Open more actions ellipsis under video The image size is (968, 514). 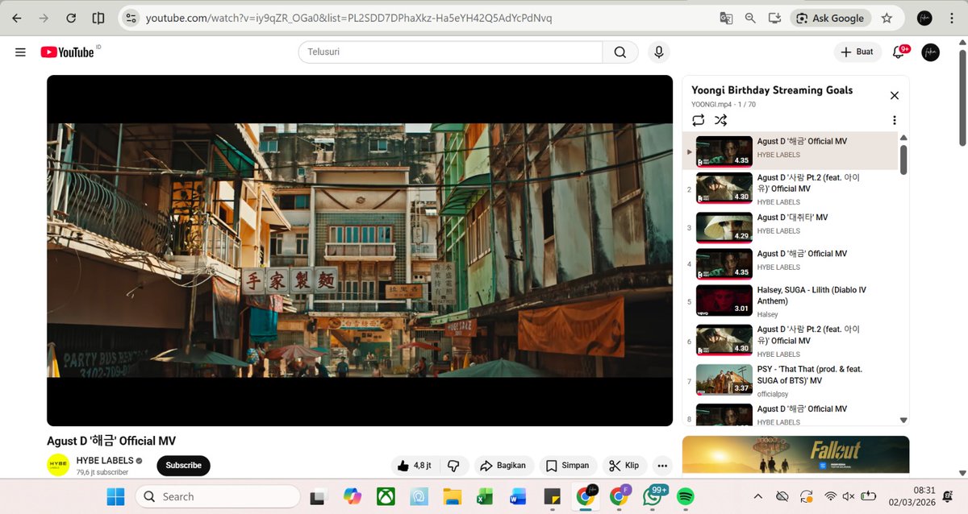pos(662,466)
